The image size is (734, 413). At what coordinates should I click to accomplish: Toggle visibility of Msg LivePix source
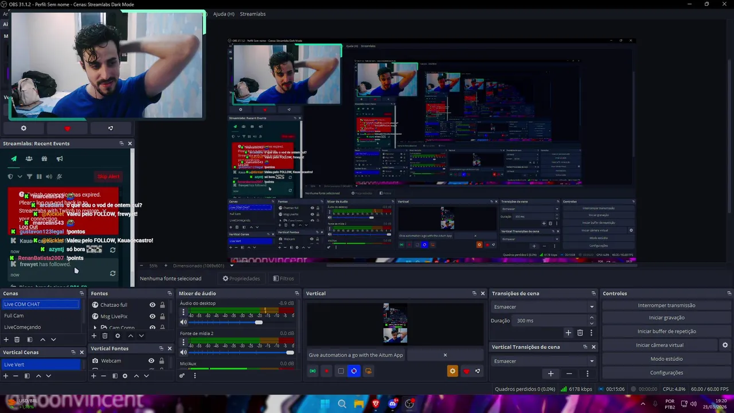tap(152, 317)
